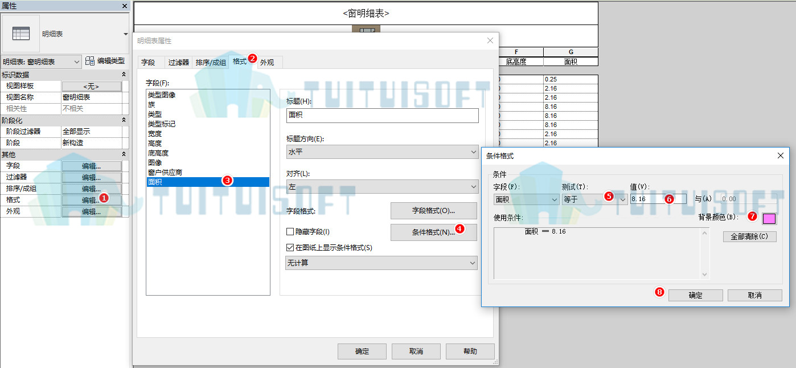
Task: Click the <无> 视图样板 button
Action: [92, 86]
